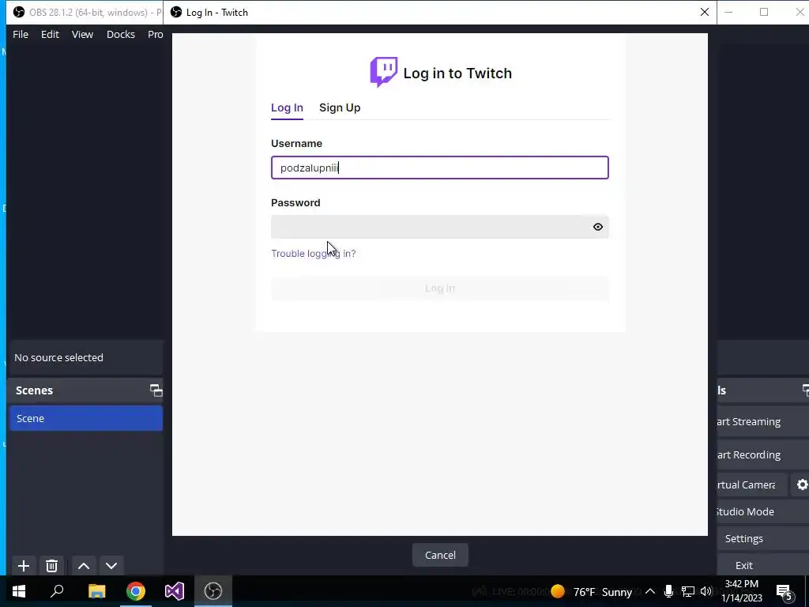Open the OBS Edit menu
The height and width of the screenshot is (607, 809).
pos(50,34)
